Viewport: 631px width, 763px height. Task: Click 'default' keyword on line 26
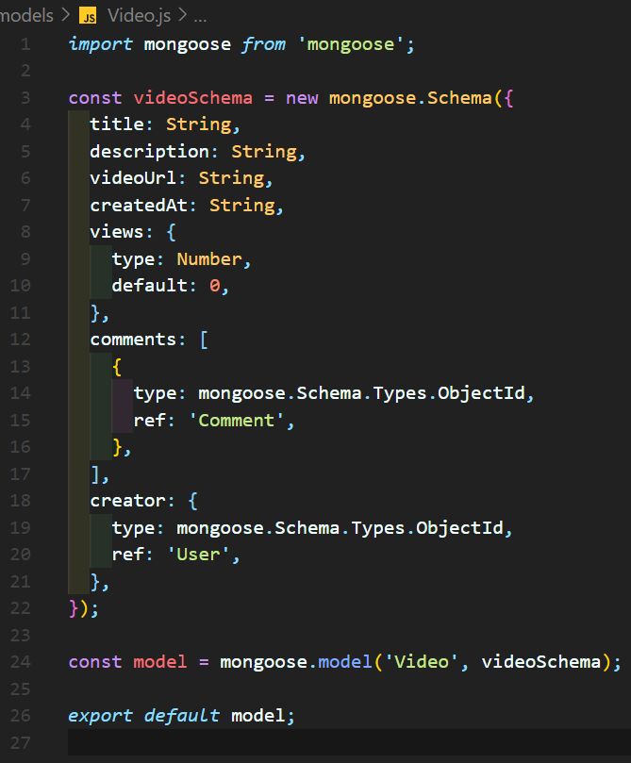[x=182, y=715]
